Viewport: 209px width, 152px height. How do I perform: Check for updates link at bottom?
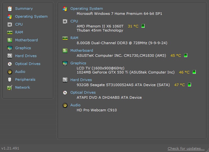pyautogui.click(x=186, y=149)
